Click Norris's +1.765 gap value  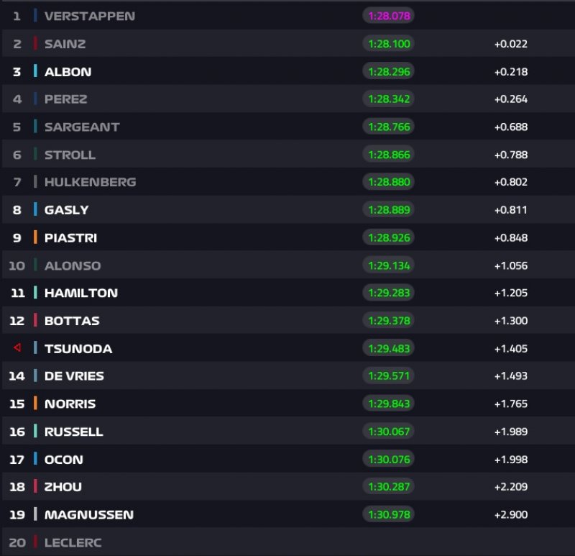click(x=510, y=404)
